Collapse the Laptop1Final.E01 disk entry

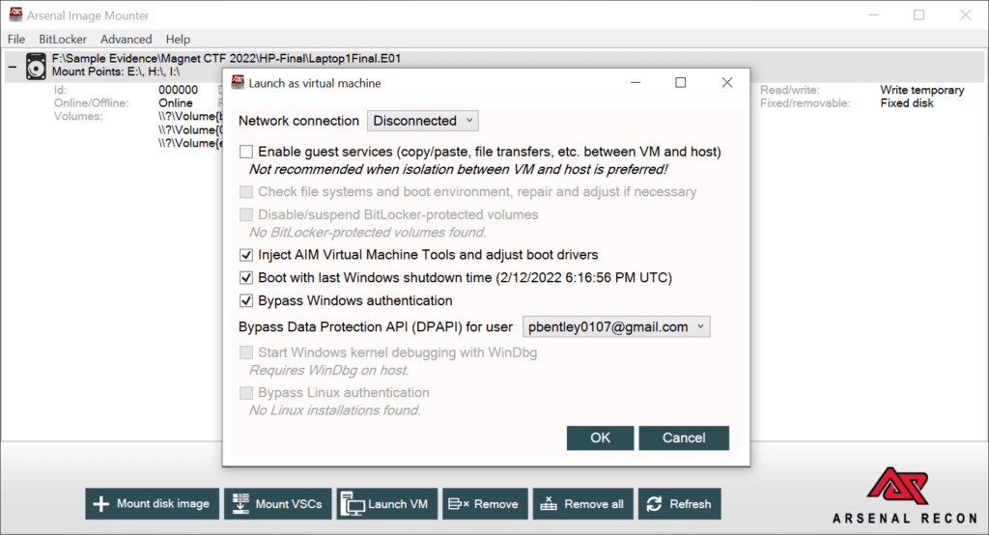(13, 67)
